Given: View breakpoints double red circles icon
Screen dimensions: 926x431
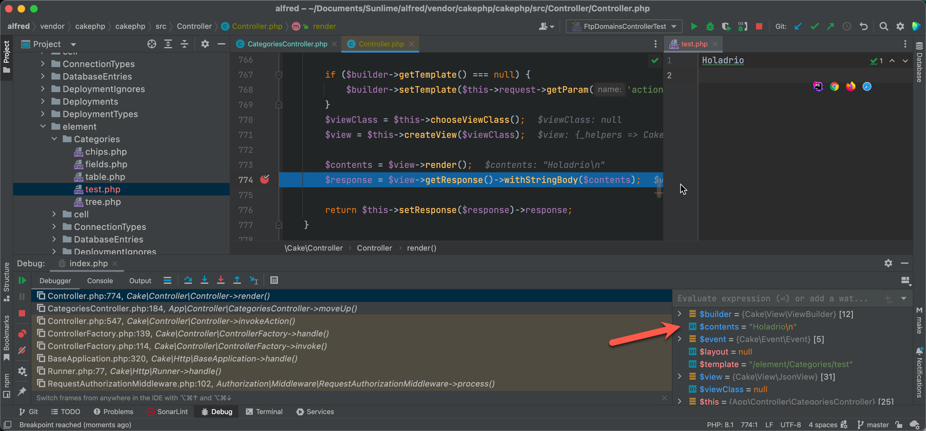Looking at the screenshot, I should pos(22,334).
